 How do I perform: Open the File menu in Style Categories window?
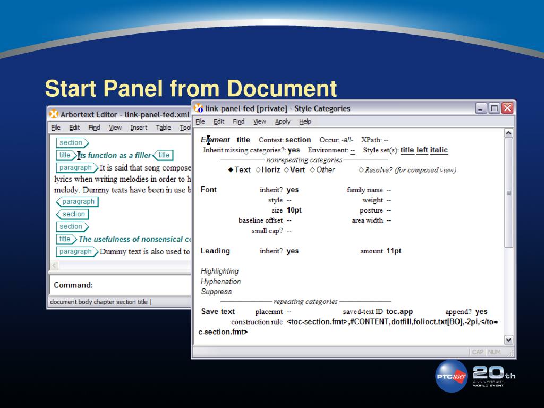pos(200,122)
